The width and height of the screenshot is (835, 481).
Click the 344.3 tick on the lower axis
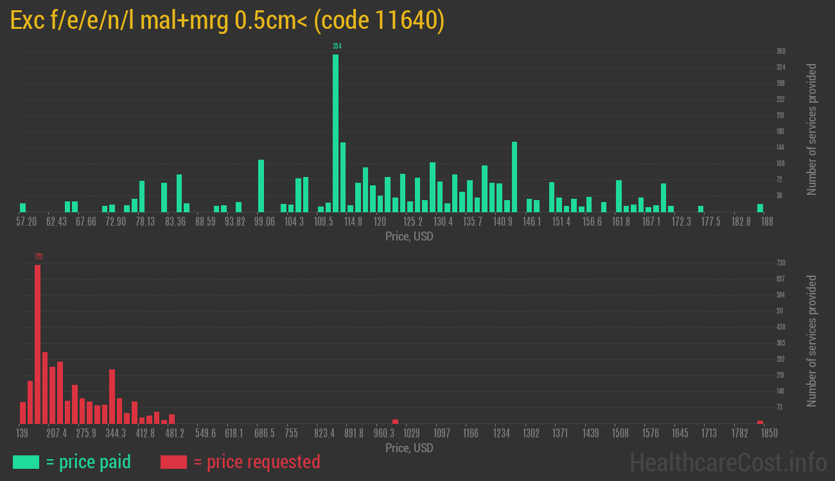click(116, 433)
